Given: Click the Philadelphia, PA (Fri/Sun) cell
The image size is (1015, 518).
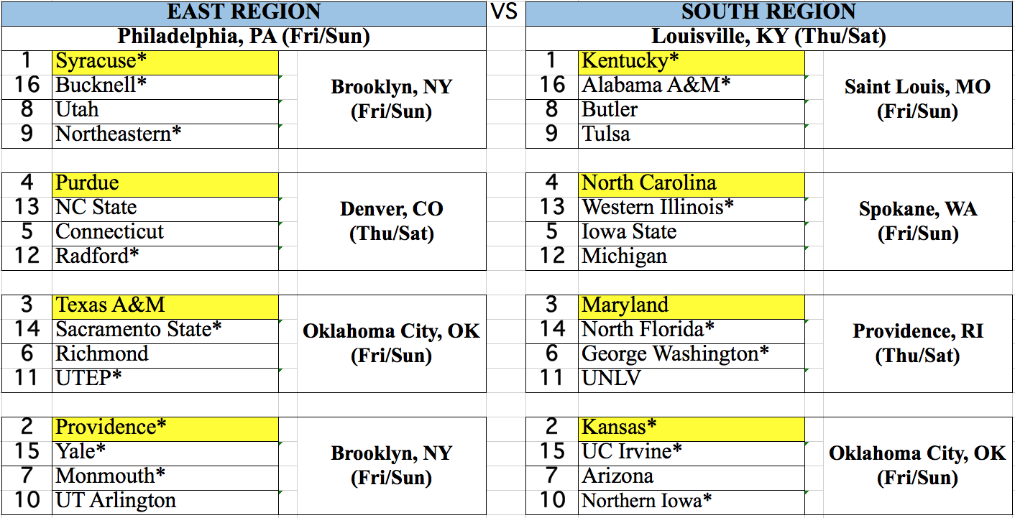Looking at the screenshot, I should (x=244, y=37).
